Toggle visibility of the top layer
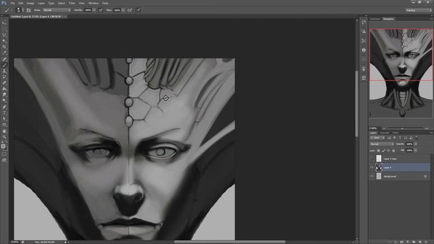Image resolution: width=434 pixels, height=244 pixels. pyautogui.click(x=372, y=159)
